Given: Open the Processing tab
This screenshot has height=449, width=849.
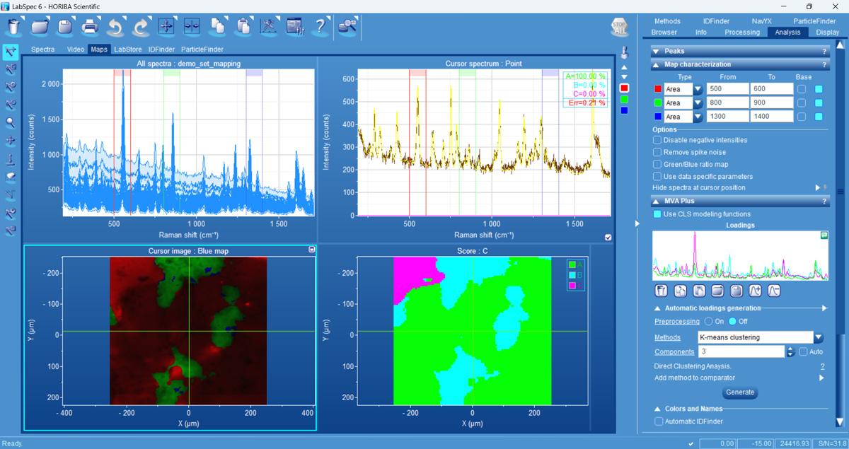Looking at the screenshot, I should point(741,32).
